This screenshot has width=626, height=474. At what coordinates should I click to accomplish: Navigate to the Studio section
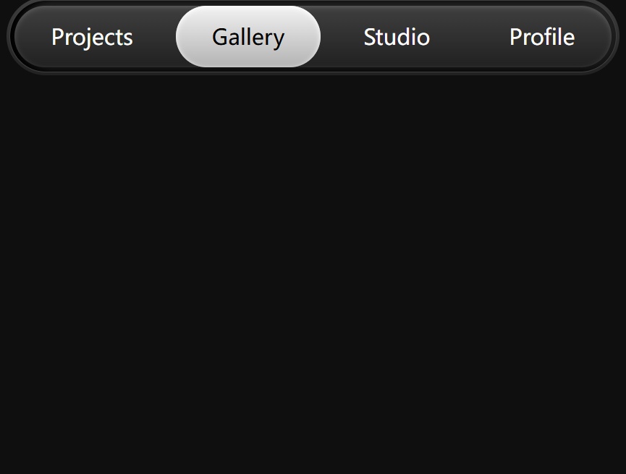tap(397, 37)
